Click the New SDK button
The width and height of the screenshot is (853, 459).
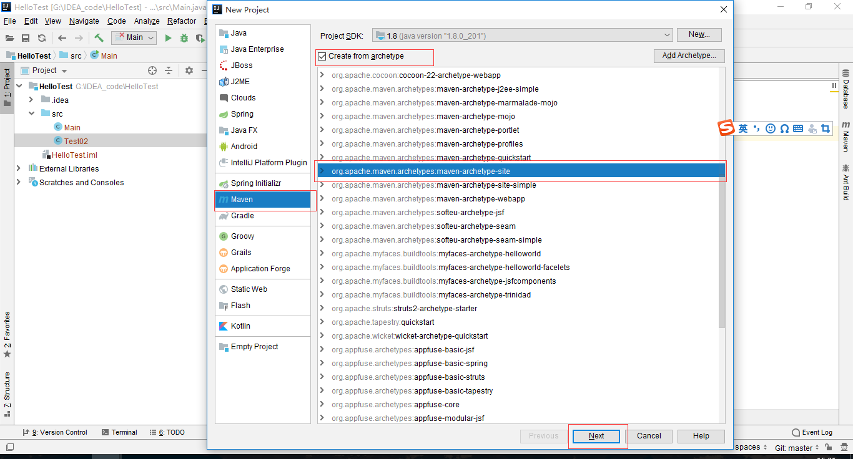click(x=698, y=34)
